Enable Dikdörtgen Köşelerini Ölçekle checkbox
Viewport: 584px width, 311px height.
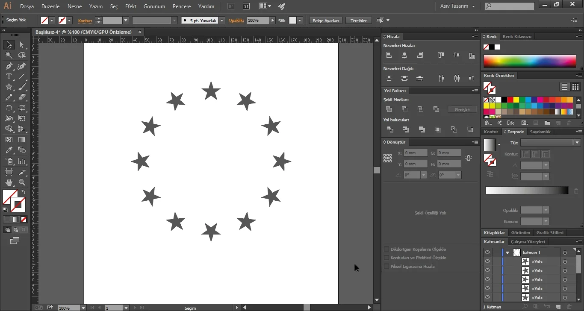click(x=386, y=249)
